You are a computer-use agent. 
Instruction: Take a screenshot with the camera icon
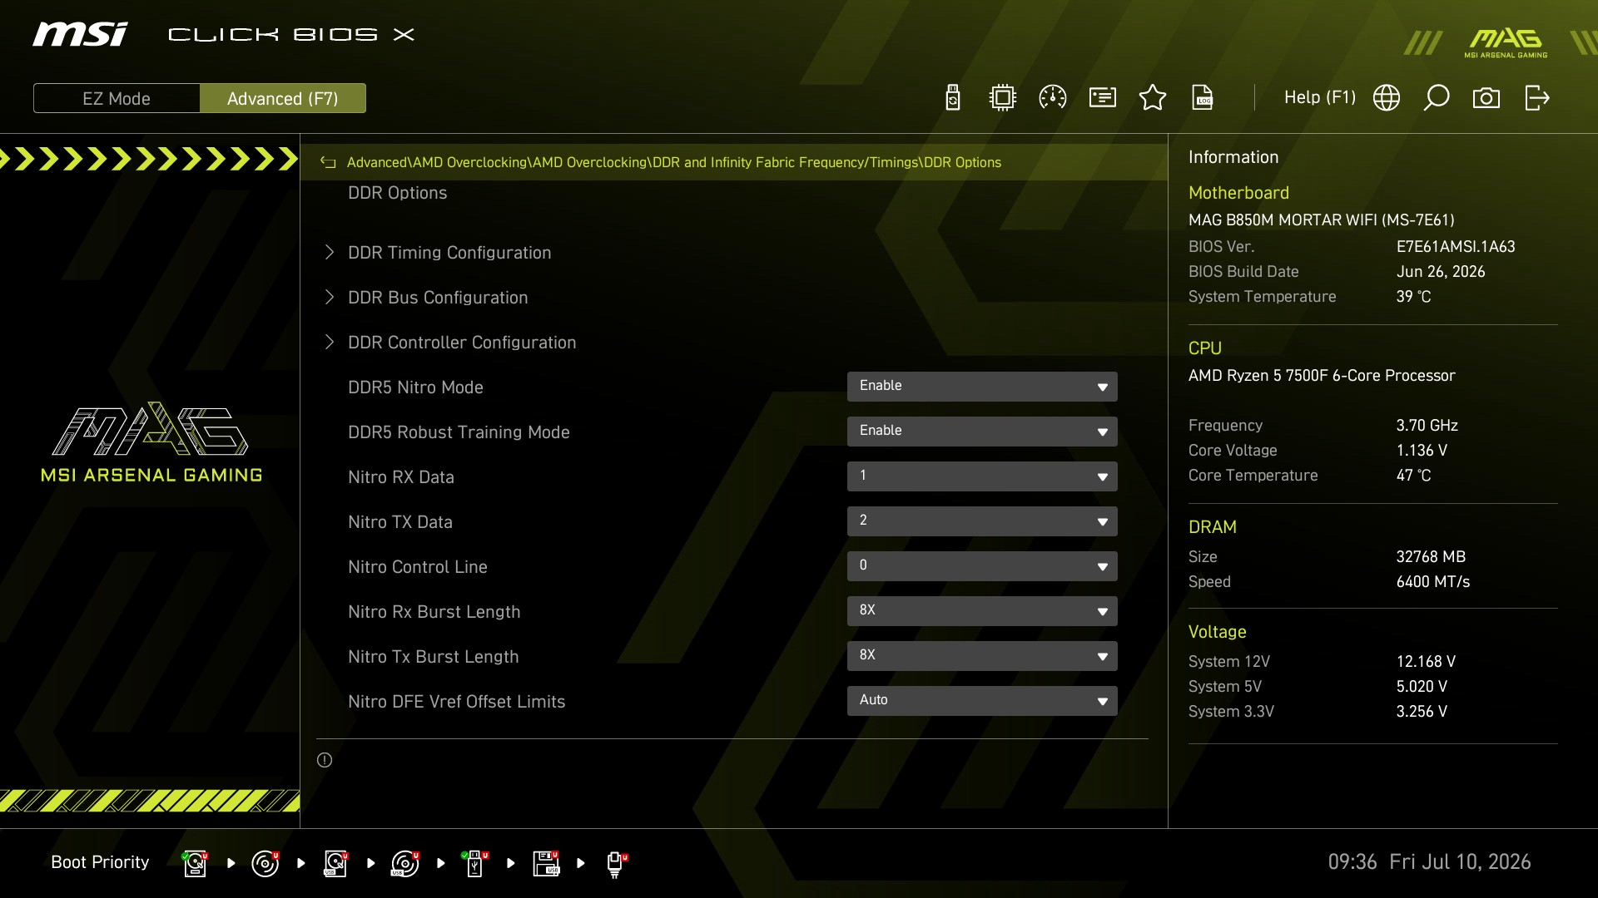pos(1486,98)
